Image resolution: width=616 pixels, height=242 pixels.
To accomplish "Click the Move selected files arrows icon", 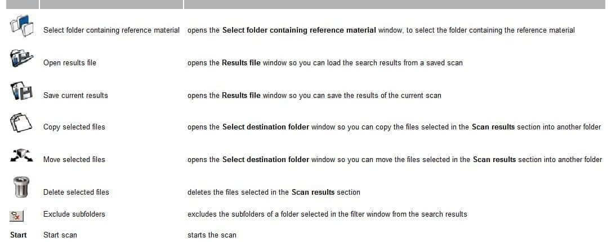I will tap(21, 156).
